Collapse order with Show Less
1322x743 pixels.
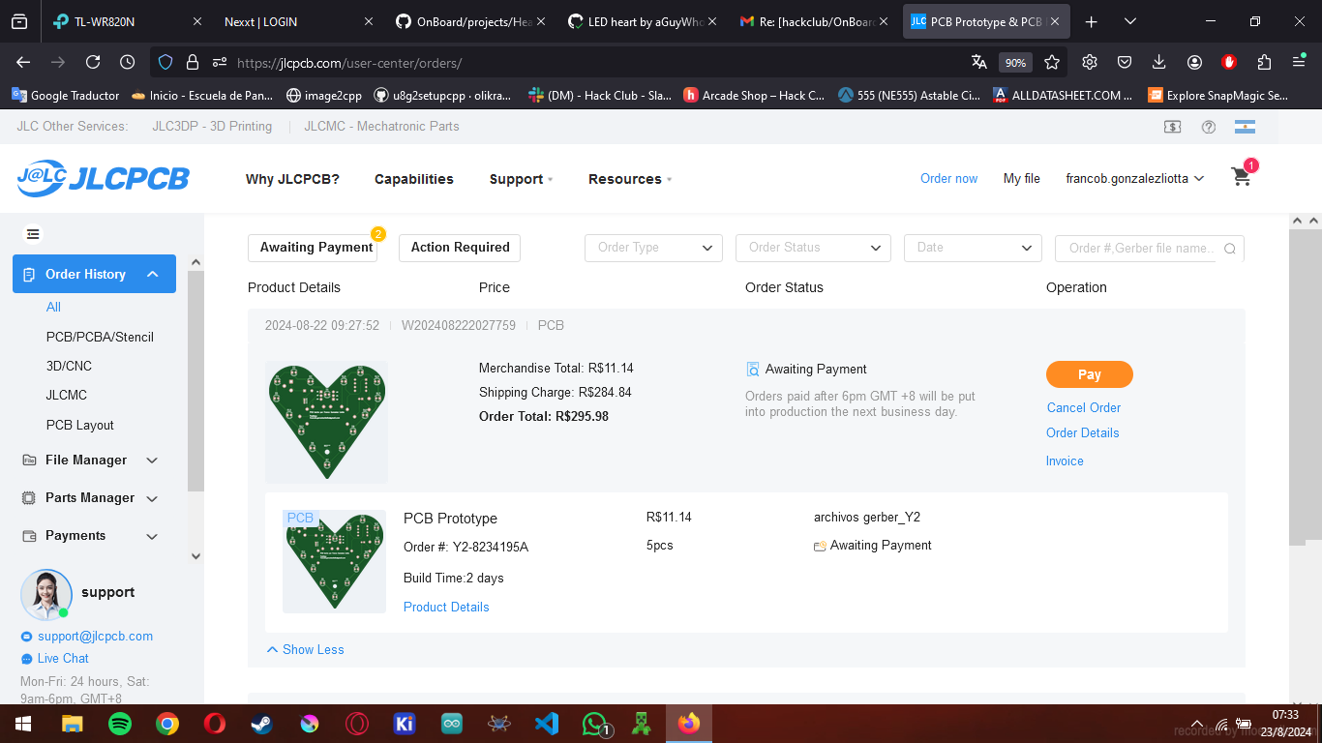[x=305, y=649]
